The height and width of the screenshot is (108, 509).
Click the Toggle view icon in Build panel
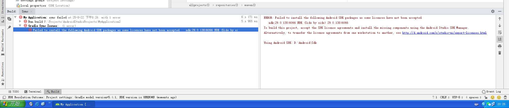pyautogui.click(x=9, y=19)
